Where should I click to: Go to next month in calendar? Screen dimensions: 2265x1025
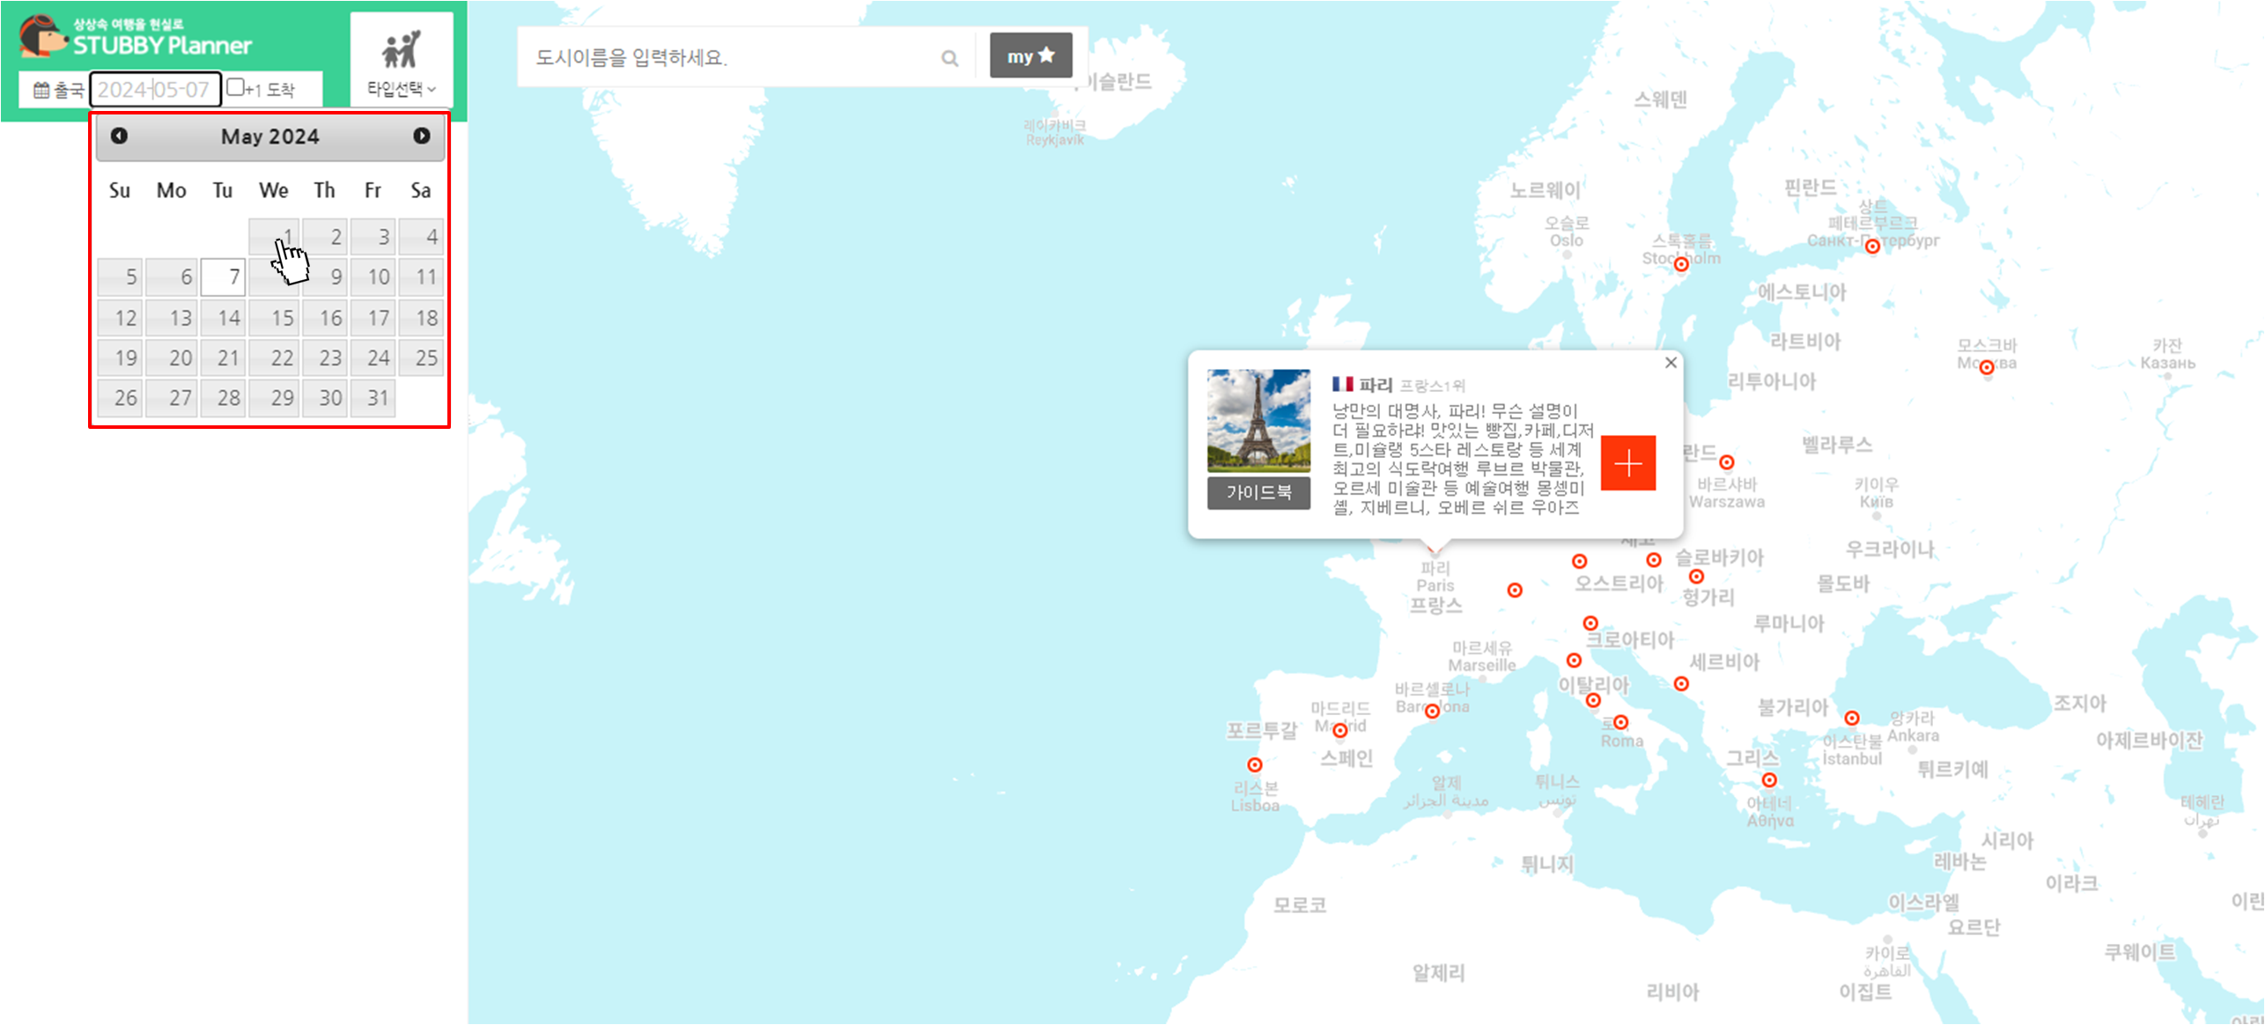[422, 136]
